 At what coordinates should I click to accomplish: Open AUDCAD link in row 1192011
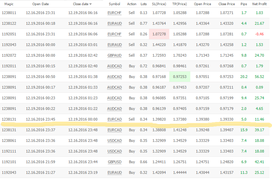coord(114,66)
